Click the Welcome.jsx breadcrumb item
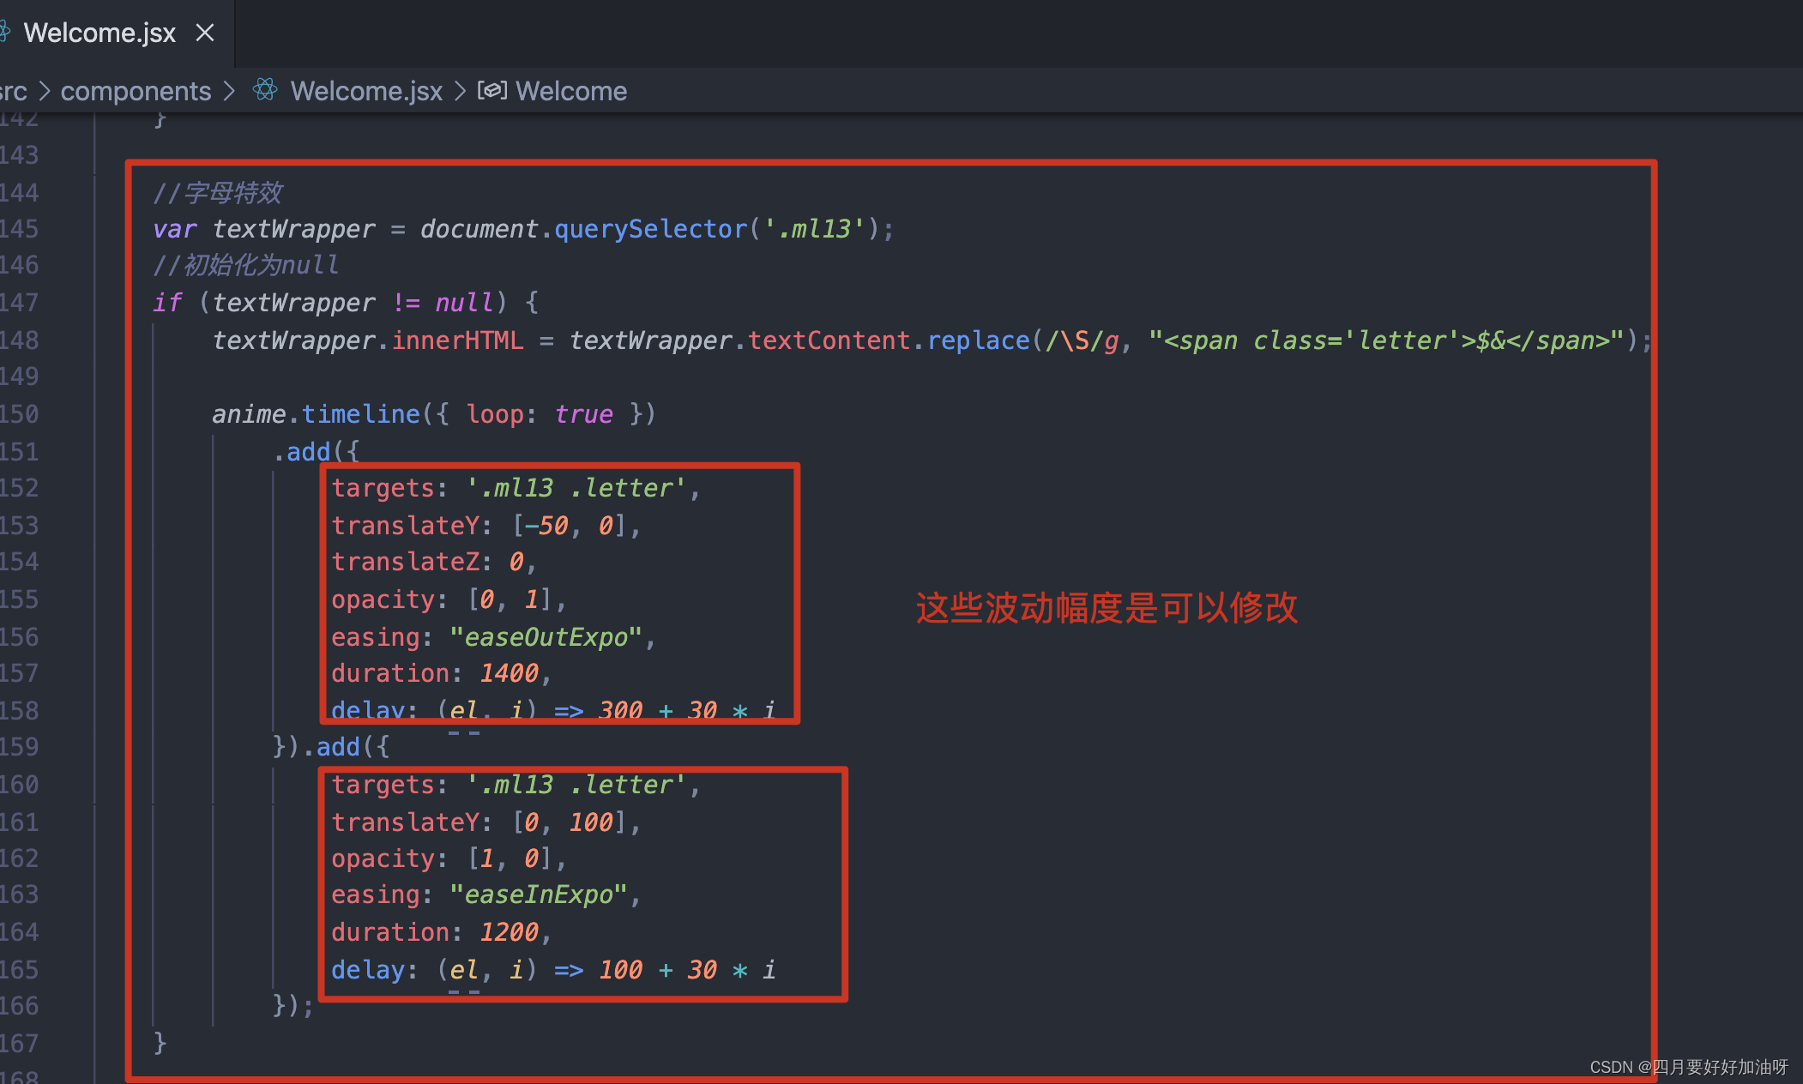This screenshot has width=1803, height=1084. coord(366,91)
